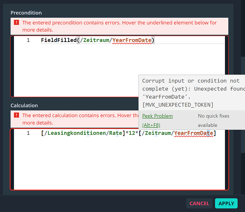This screenshot has height=212, width=245.
Task: Click the calculation error warning icon
Action: coord(17,115)
